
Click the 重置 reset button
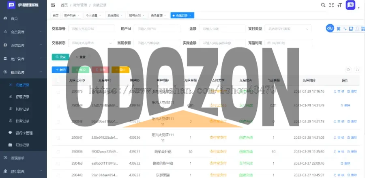click(x=81, y=57)
